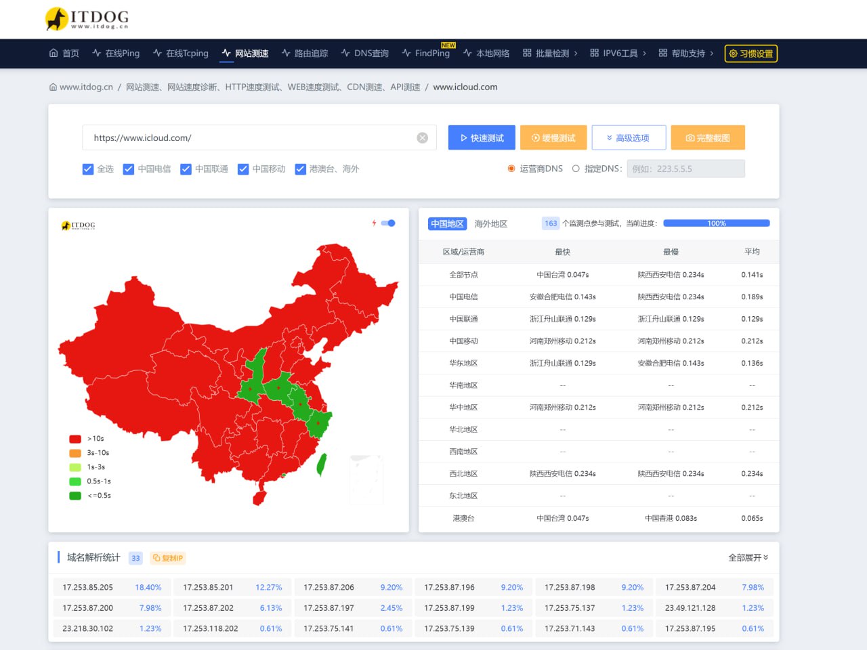Click the 163 node count badge
Viewport: 867px width, 650px height.
coord(551,223)
